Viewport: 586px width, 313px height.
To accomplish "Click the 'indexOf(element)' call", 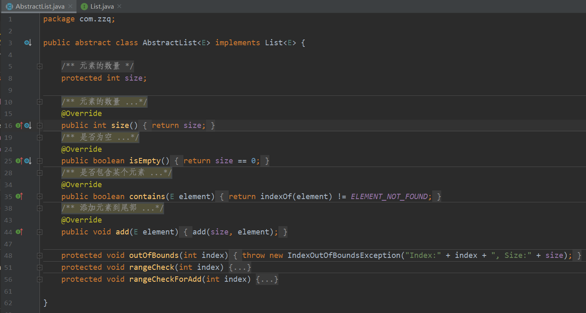I will tap(296, 197).
